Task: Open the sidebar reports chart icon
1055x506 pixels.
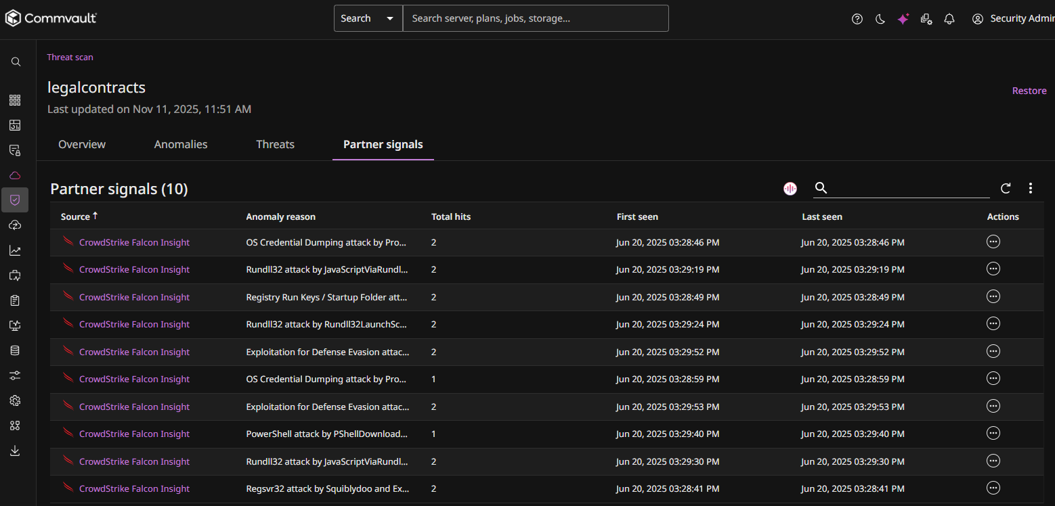Action: (15, 250)
